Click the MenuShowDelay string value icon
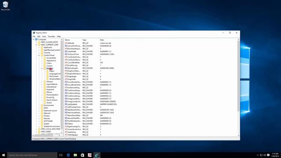The width and height of the screenshot is (281, 158). [66, 115]
